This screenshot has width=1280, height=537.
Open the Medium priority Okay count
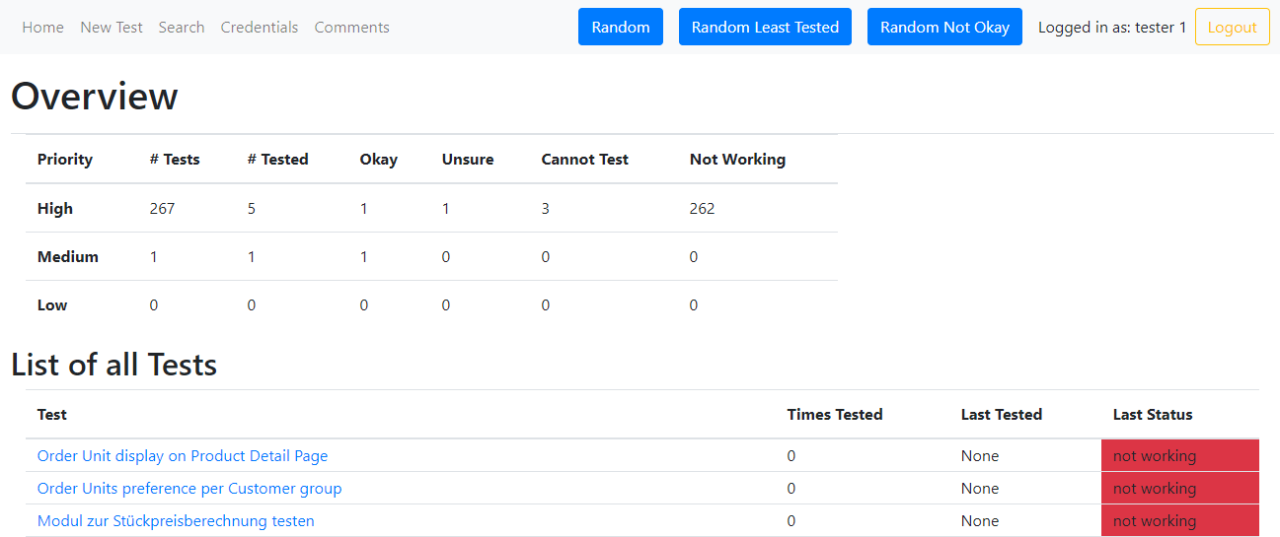point(364,257)
